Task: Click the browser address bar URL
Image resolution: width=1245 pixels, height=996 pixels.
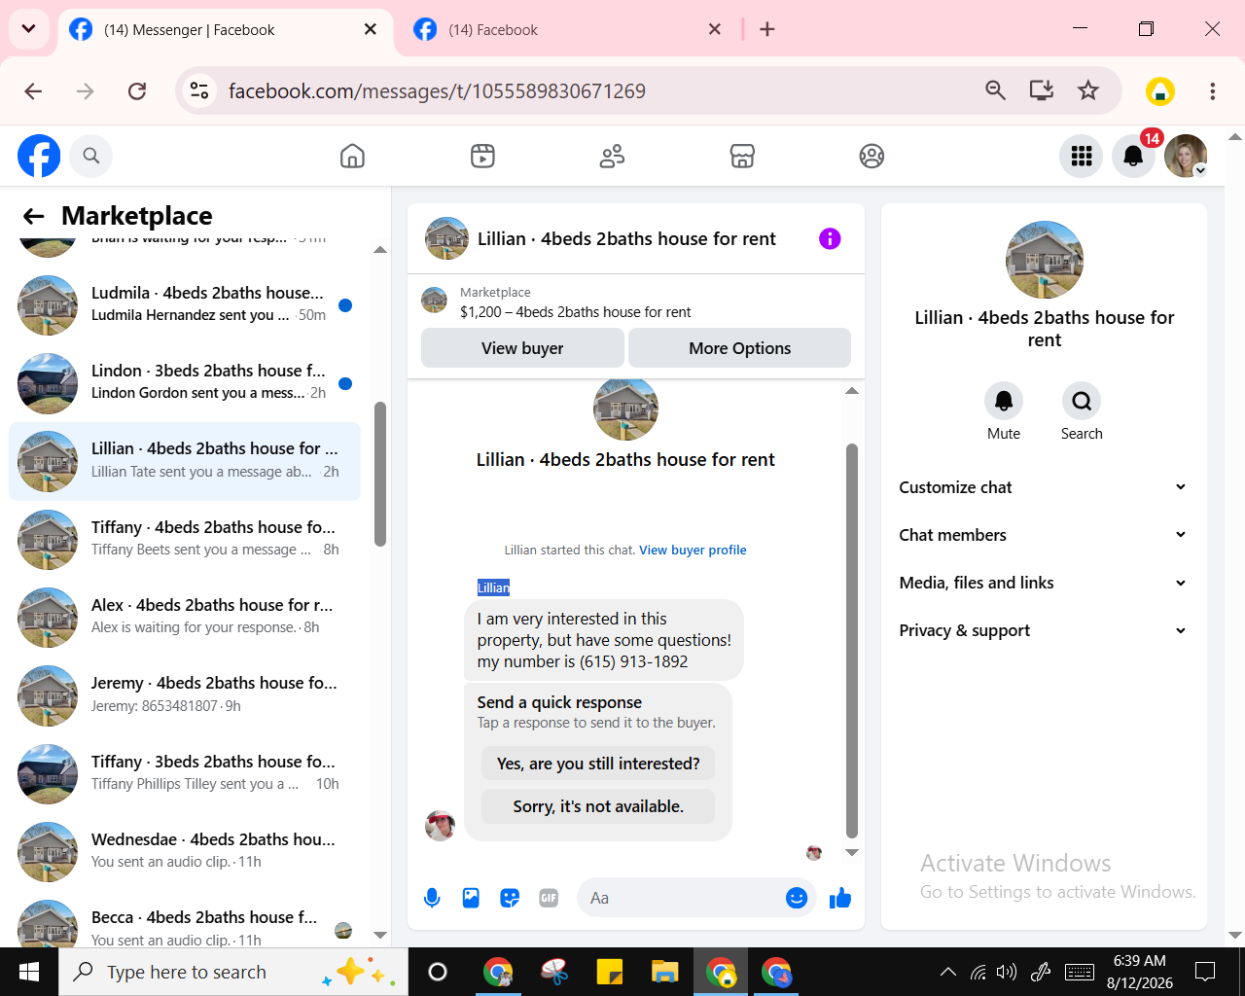Action: (437, 91)
